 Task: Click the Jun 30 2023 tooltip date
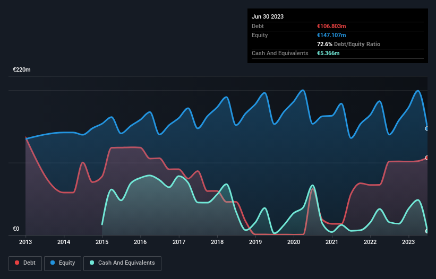pos(268,16)
